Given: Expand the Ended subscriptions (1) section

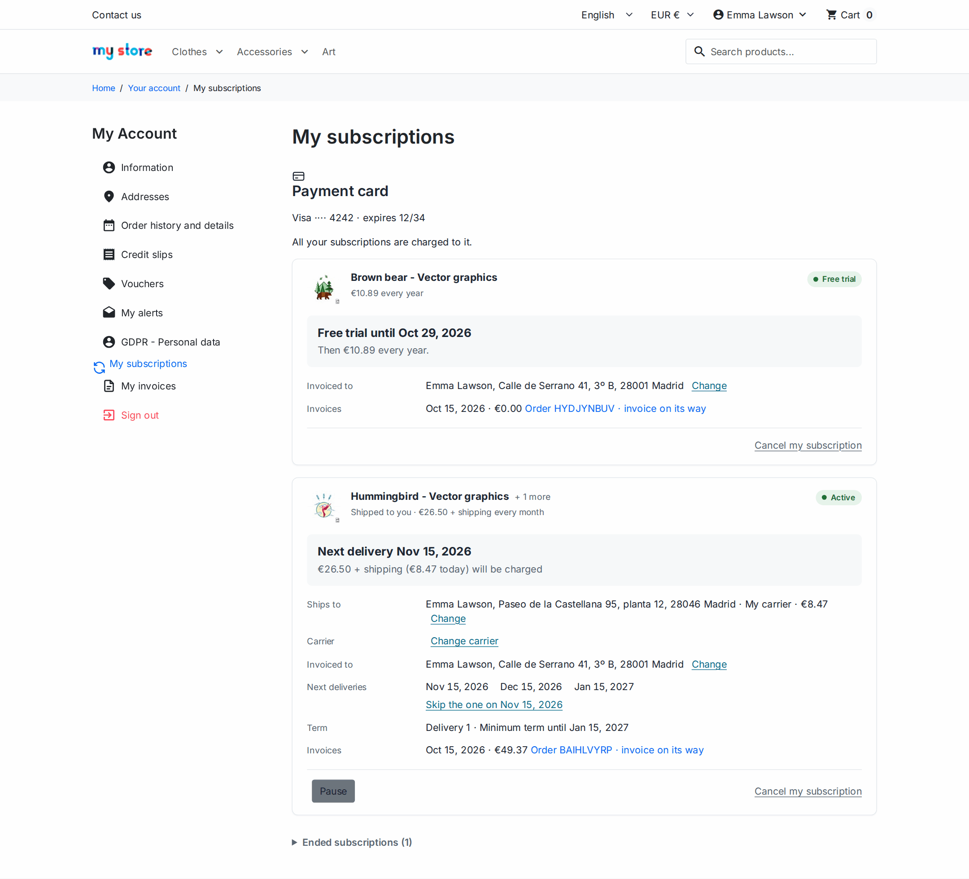Looking at the screenshot, I should pyautogui.click(x=352, y=843).
